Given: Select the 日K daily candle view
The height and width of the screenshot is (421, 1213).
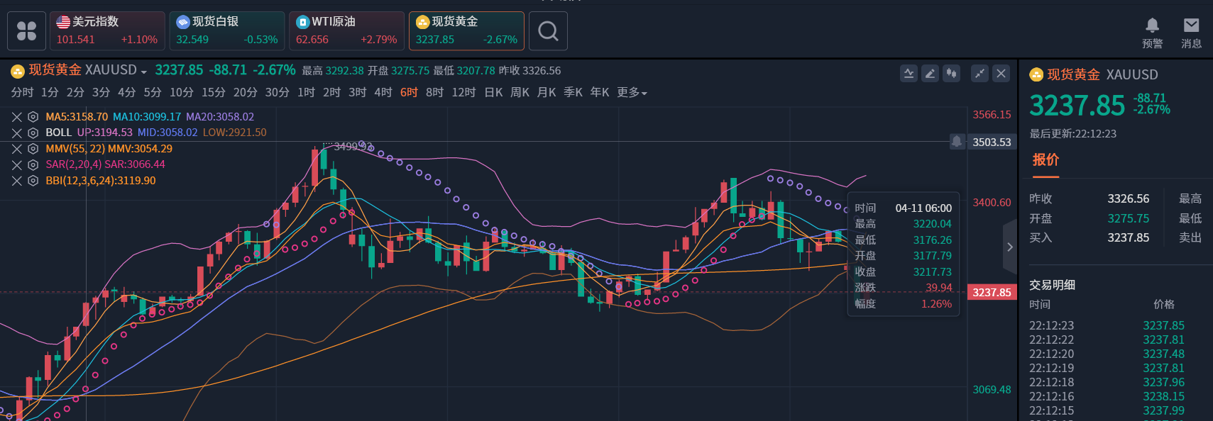Looking at the screenshot, I should coord(493,92).
